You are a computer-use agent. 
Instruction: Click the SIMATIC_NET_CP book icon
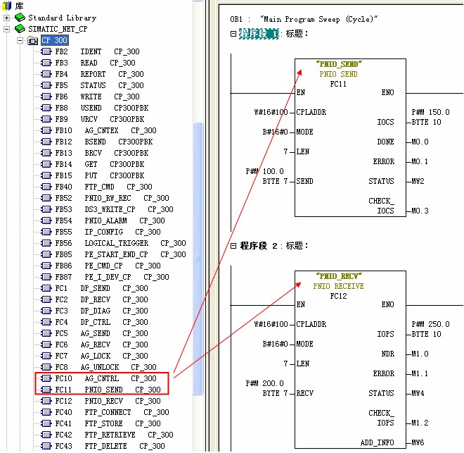tap(20, 29)
